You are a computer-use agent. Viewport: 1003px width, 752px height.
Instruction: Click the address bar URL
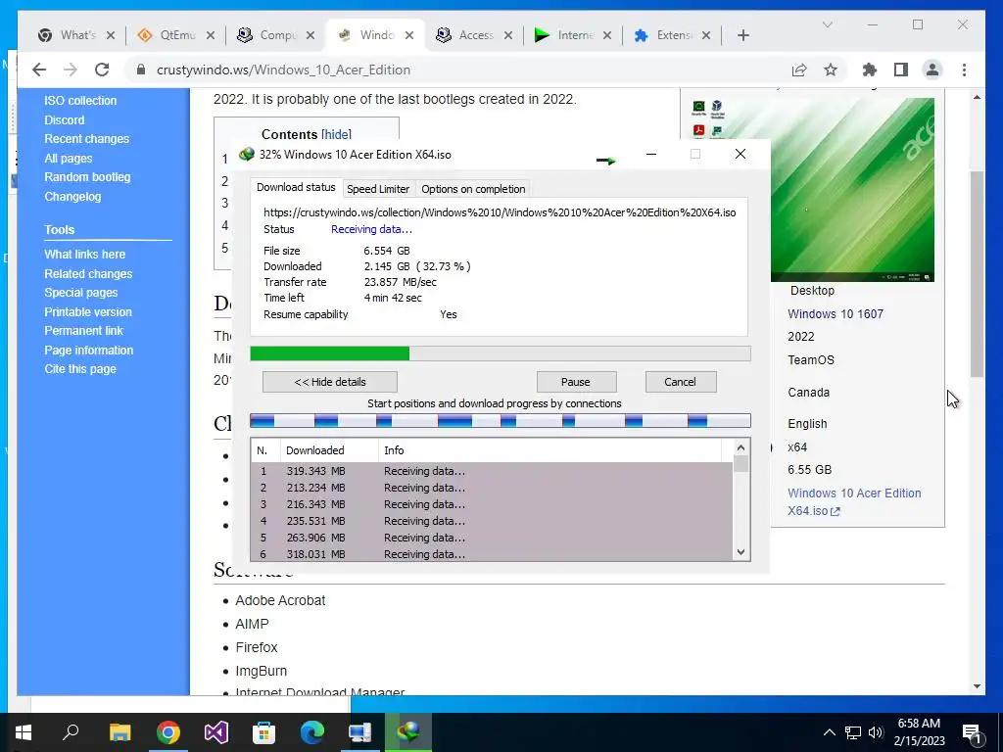pos(283,70)
